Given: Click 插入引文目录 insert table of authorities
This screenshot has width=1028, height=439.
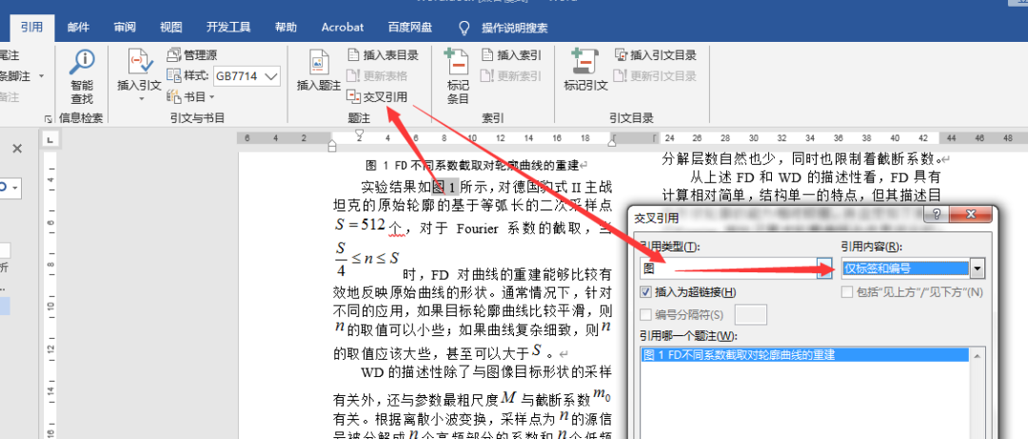Looking at the screenshot, I should point(655,55).
